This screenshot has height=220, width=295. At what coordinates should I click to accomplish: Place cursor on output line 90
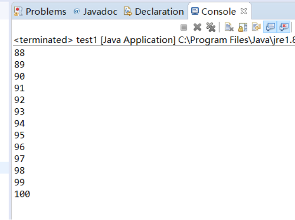pyautogui.click(x=20, y=76)
